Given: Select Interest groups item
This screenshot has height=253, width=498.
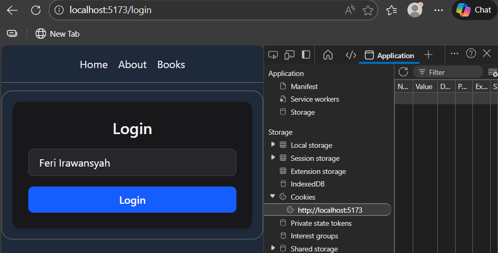Looking at the screenshot, I should point(314,236).
